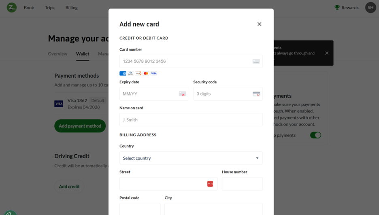Click the red password manager icon in Street
This screenshot has height=215, width=379.
coord(210,184)
